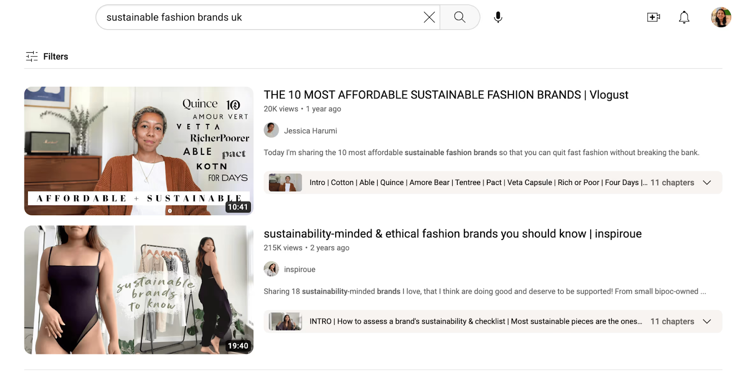This screenshot has height=377, width=746.
Task: Open the sustainable brands to know thumbnail
Action: [139, 290]
